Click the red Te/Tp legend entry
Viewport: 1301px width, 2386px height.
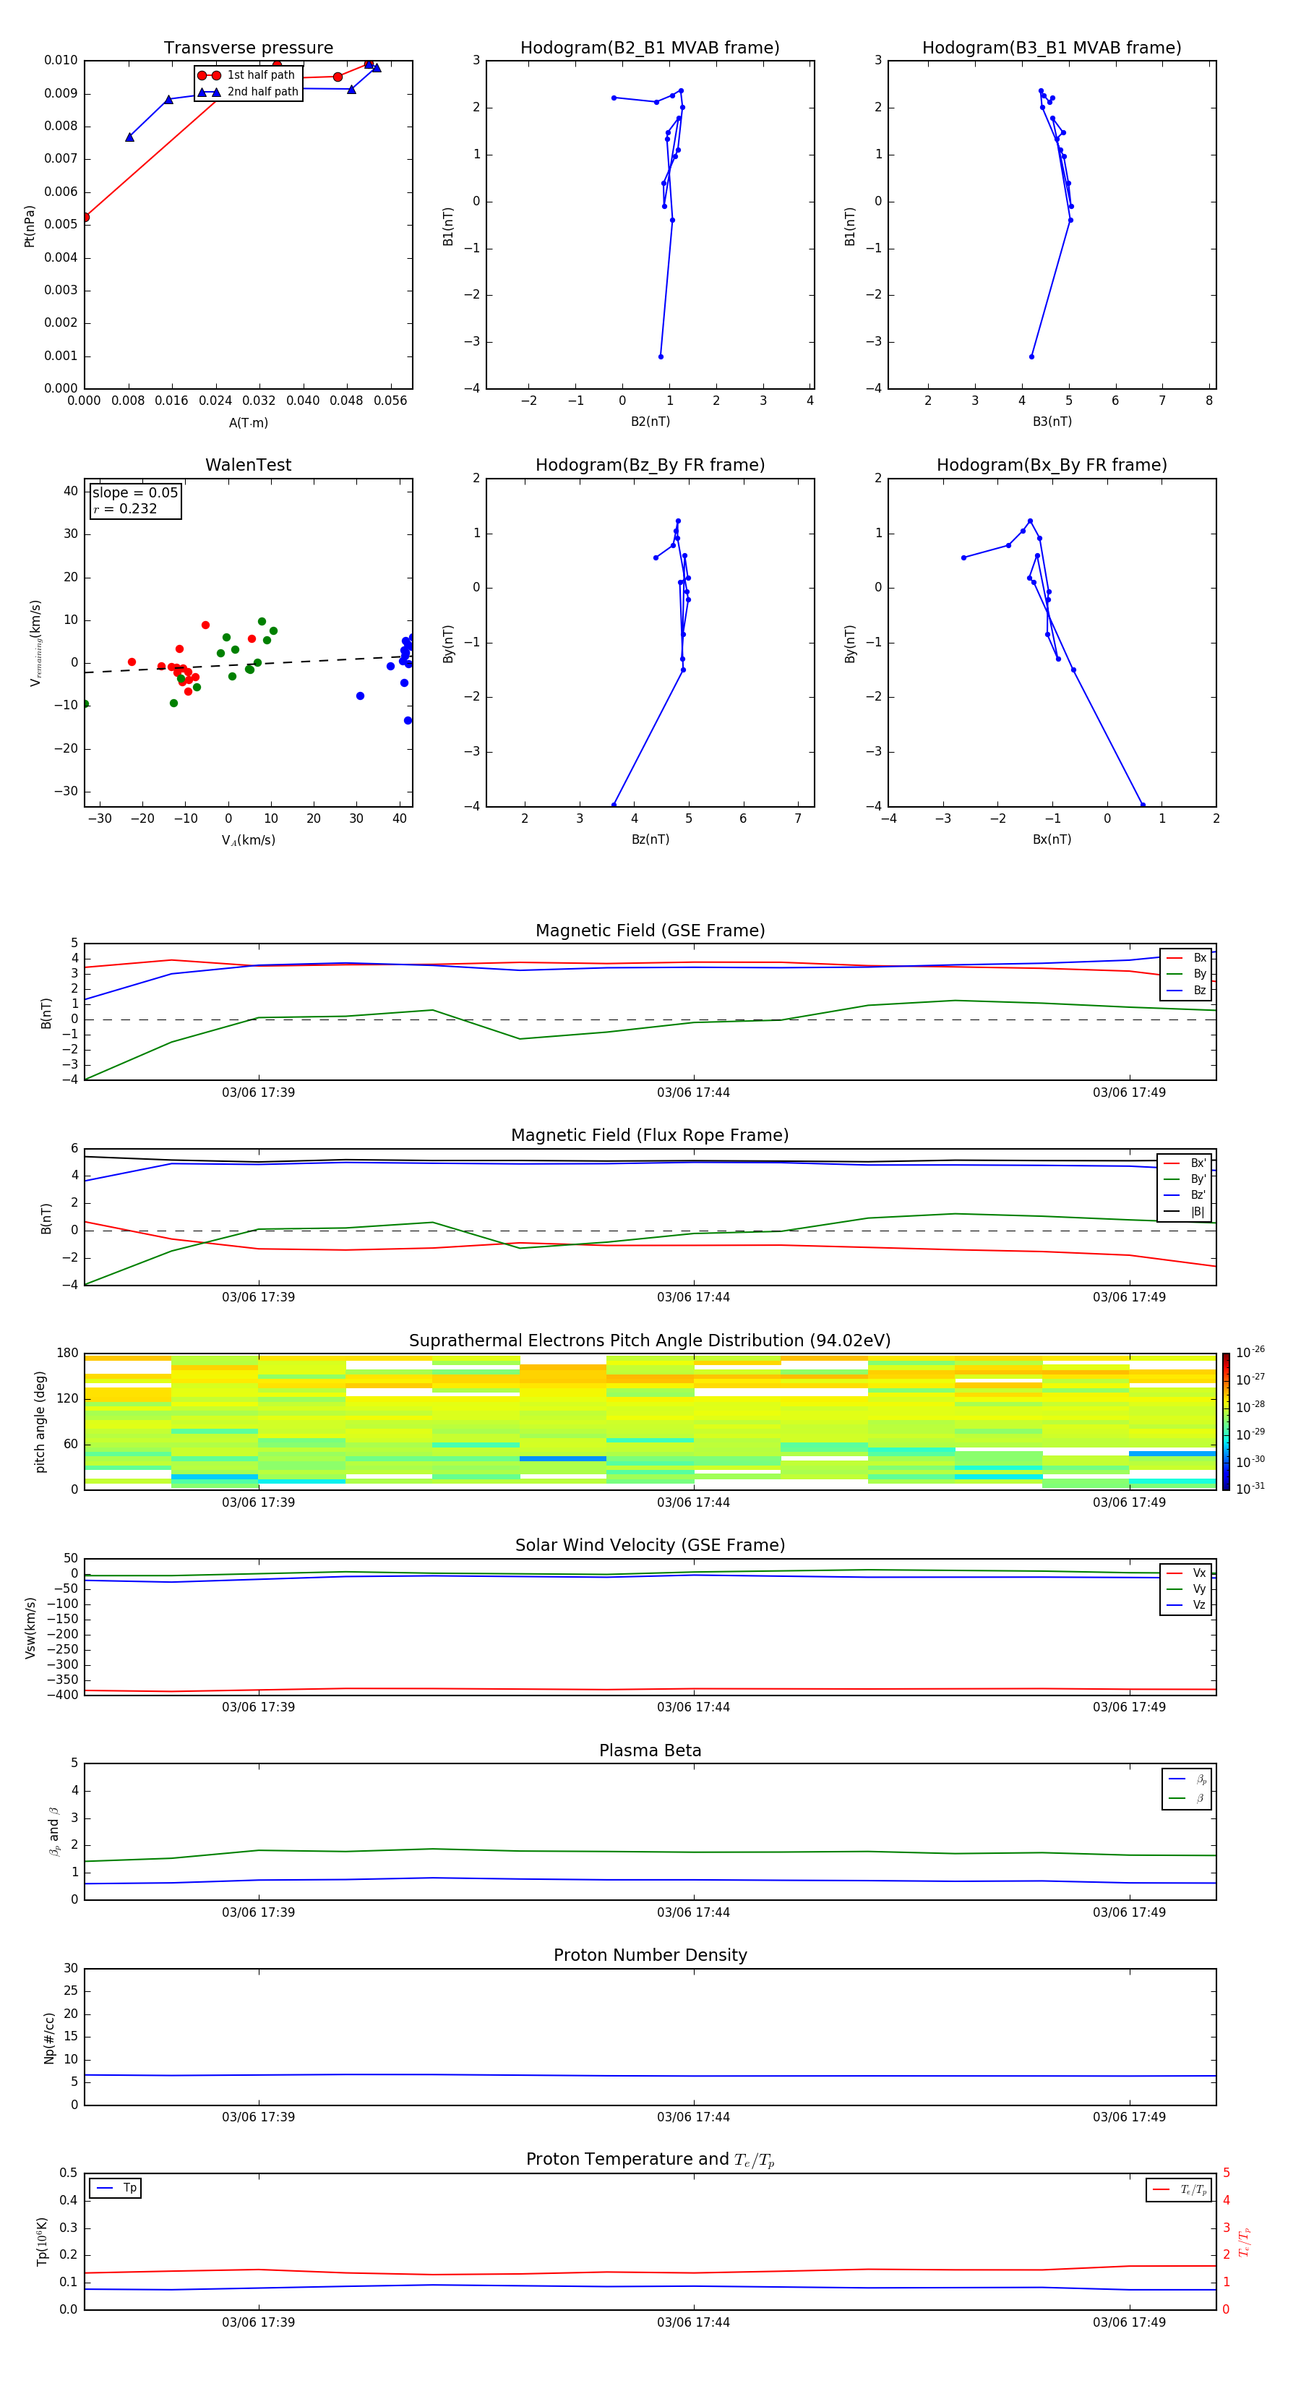click(x=1180, y=2189)
